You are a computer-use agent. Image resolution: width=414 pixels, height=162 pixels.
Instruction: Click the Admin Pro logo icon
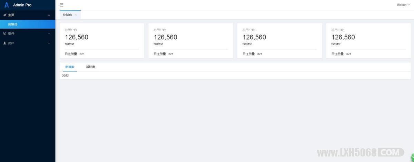[7, 5]
